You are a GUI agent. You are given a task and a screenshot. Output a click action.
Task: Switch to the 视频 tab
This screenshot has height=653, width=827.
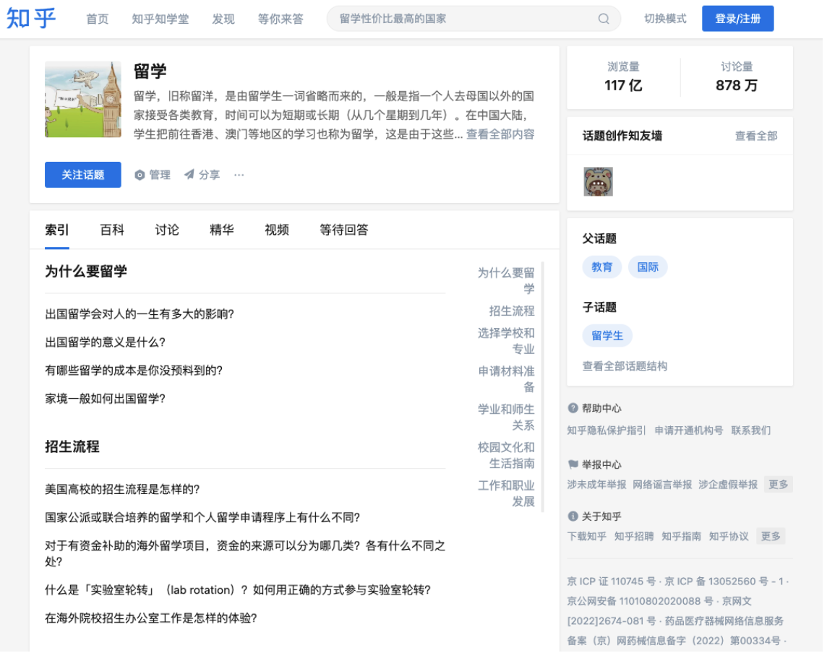[x=278, y=231]
